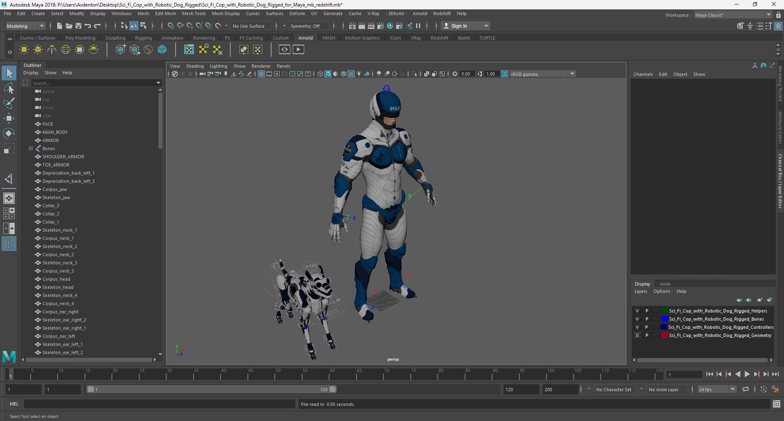Expand the Bones node in Outliner
Viewport: 784px width, 421px height.
31,148
